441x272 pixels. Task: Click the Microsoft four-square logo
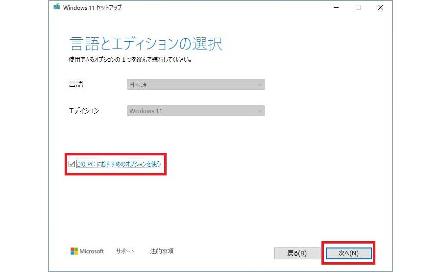[74, 251]
